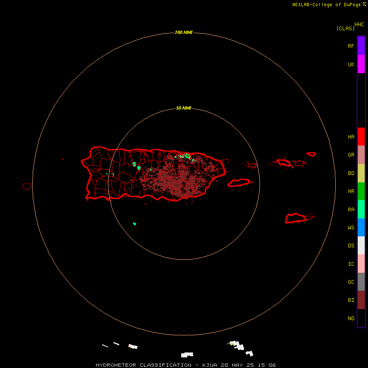The image size is (368, 368).
Task: Pick the HR dark green legend swatch
Action: (x=361, y=191)
